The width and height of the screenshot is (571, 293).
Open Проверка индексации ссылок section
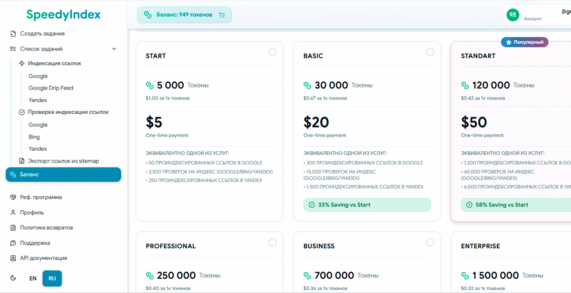click(x=68, y=112)
